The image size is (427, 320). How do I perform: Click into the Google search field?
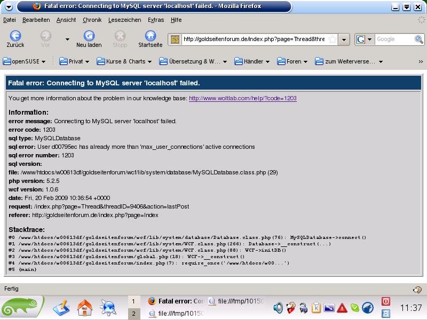pos(394,39)
